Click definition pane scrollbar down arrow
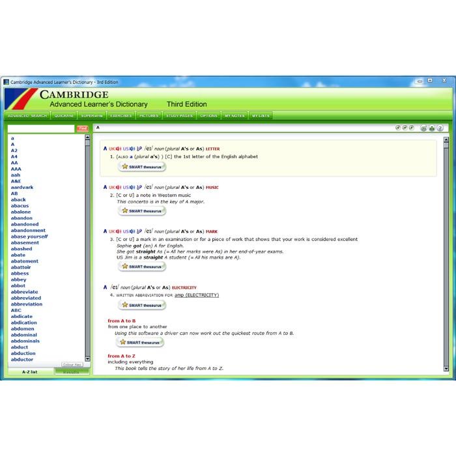This screenshot has height=456, width=456. tap(446, 369)
